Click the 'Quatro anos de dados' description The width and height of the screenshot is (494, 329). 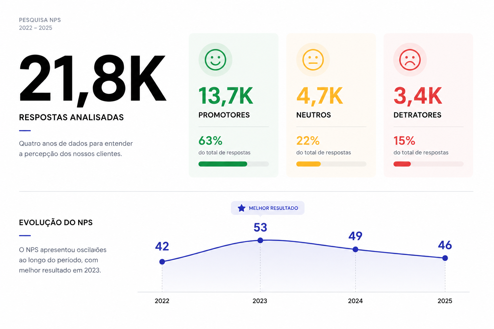point(76,149)
